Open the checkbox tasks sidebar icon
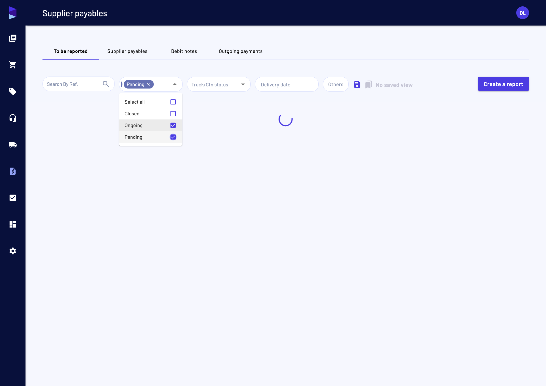The width and height of the screenshot is (546, 386). pos(13,198)
